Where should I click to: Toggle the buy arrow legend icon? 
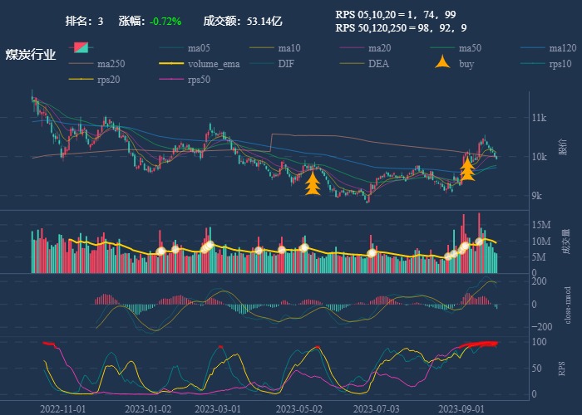click(444, 63)
